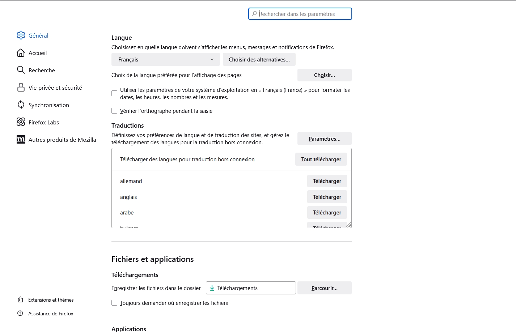Click the Général gear icon
This screenshot has height=332, width=516.
(21, 35)
